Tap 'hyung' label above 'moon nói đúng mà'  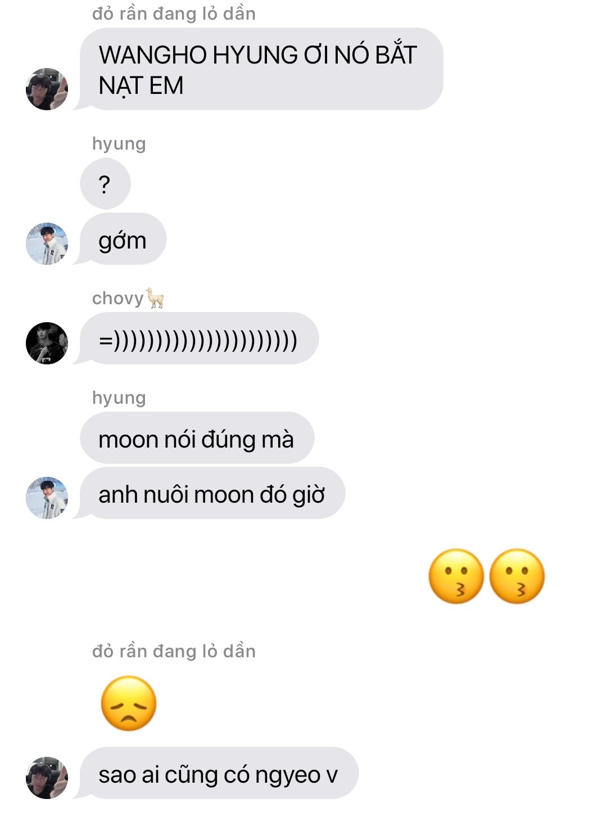[119, 398]
